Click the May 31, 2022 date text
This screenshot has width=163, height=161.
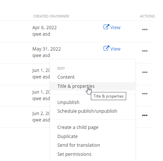point(47,49)
